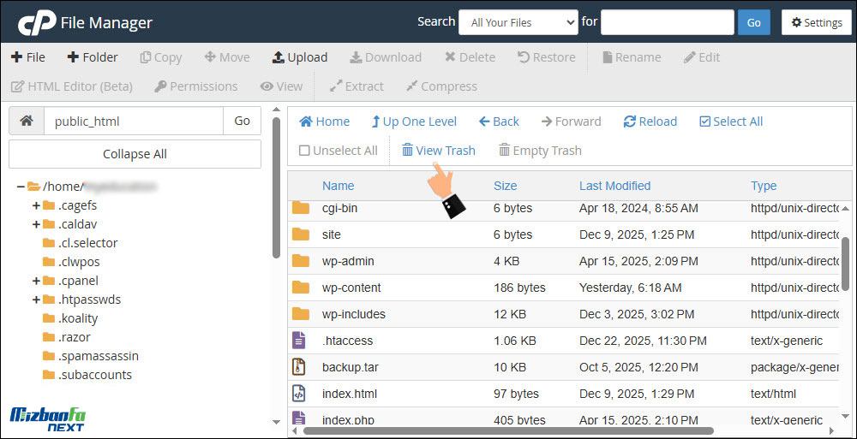Click Unselect All checkbox option

(338, 151)
